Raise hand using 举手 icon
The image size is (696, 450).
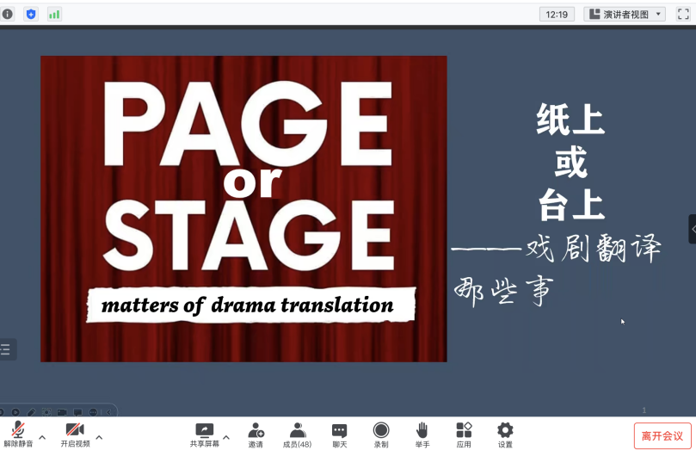click(x=422, y=433)
